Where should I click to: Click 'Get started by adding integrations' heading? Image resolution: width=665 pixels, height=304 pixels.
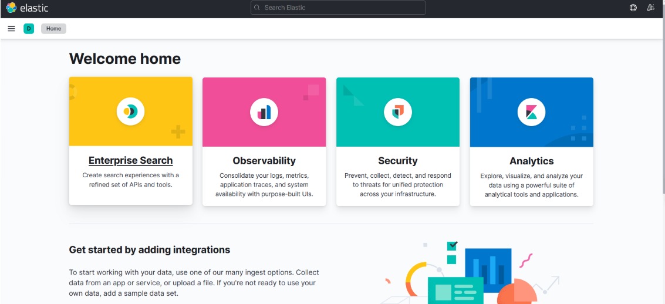point(149,250)
